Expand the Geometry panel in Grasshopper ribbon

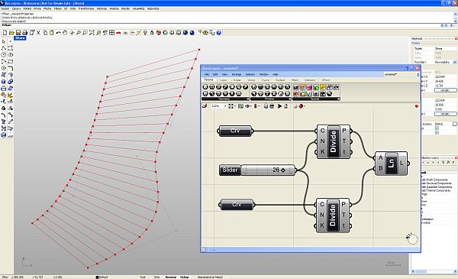click(x=247, y=99)
